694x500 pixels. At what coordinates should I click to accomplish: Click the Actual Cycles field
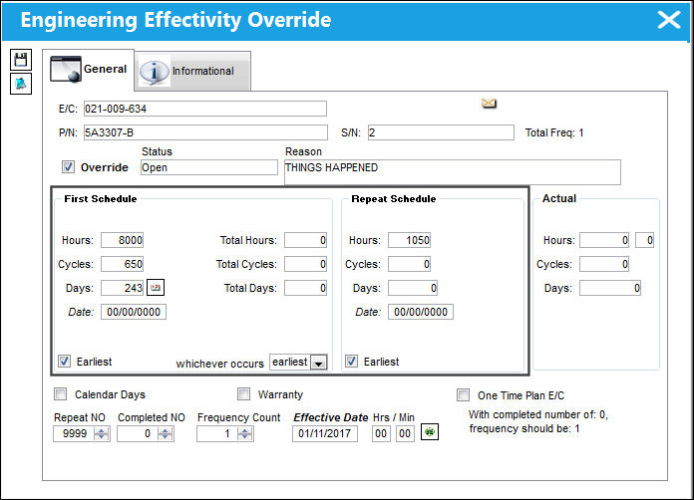click(604, 264)
